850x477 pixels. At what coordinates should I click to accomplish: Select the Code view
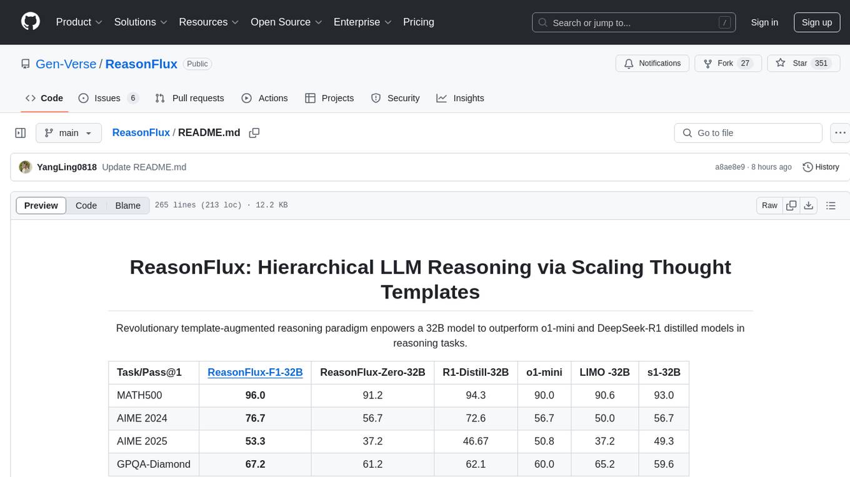86,205
